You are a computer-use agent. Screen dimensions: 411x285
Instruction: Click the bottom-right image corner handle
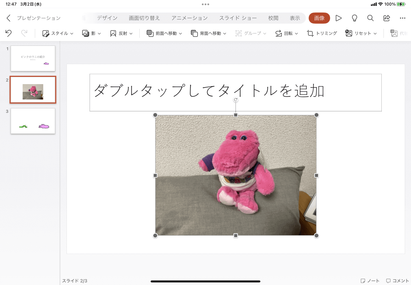316,236
